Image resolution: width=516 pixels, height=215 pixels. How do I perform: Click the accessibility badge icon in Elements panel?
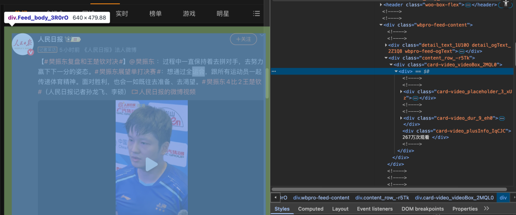pyautogui.click(x=505, y=4)
